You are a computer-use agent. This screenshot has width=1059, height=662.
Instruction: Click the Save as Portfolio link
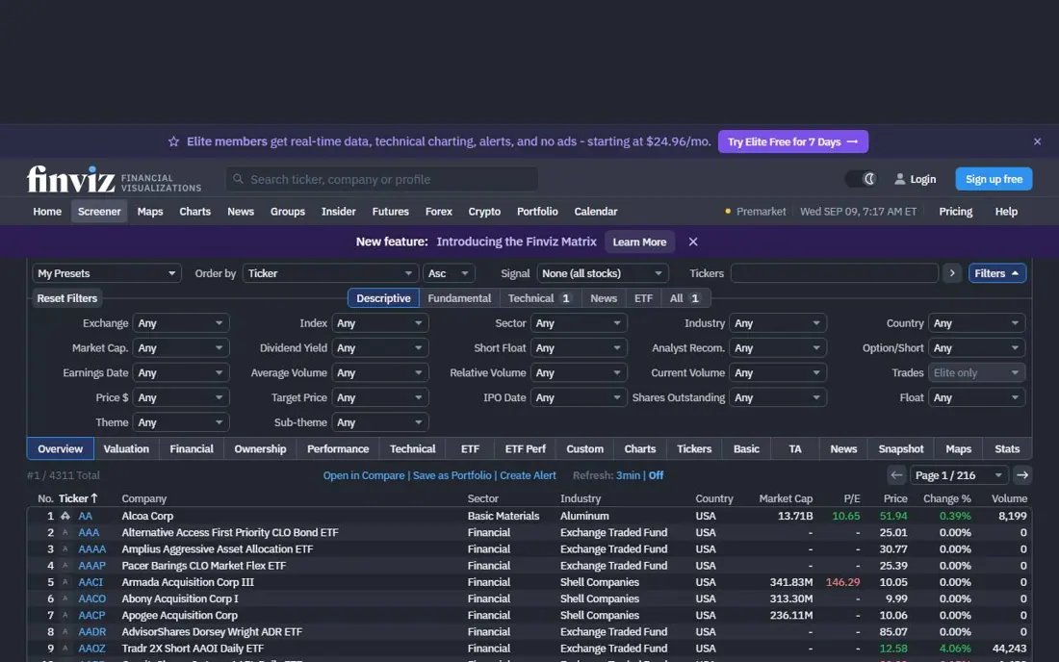pos(452,475)
